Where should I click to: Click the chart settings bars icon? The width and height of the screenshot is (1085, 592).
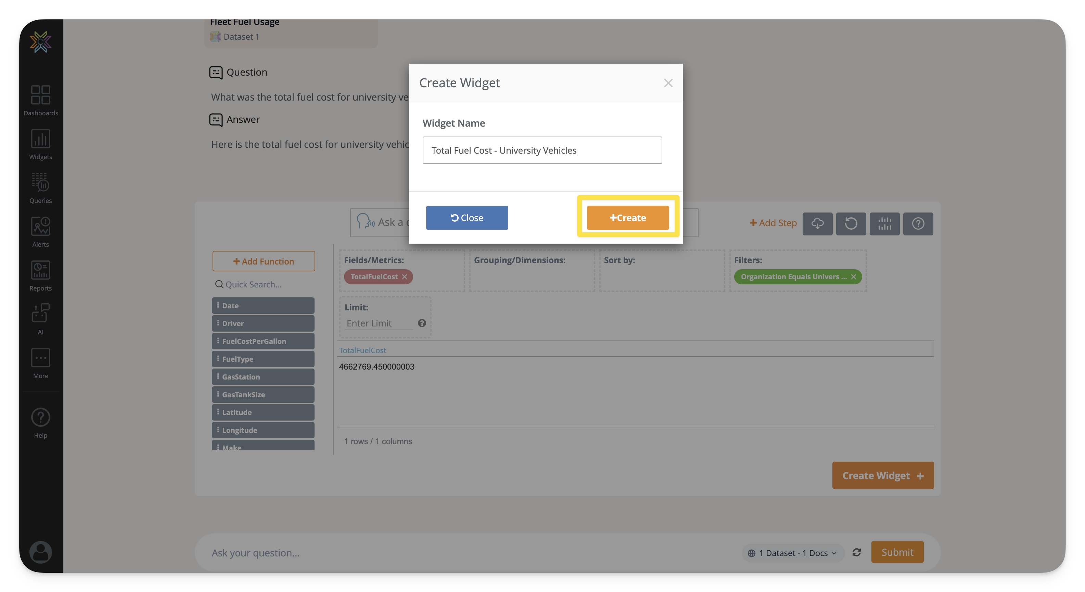point(884,223)
